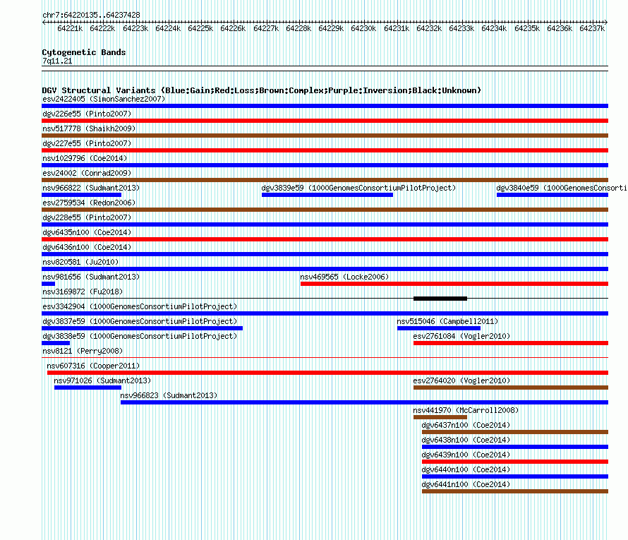Click the esv2422405 (SimonSanchez2007) blue bar
This screenshot has height=540, width=628.
point(325,106)
